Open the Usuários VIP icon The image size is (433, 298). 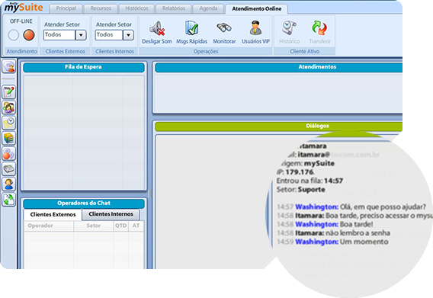[x=255, y=28]
